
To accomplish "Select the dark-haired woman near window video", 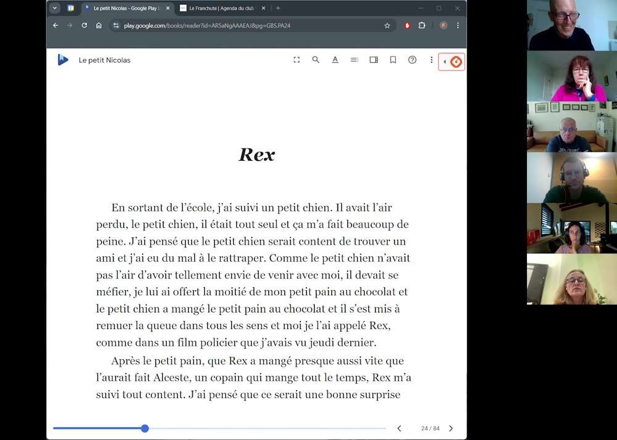I will click(572, 228).
